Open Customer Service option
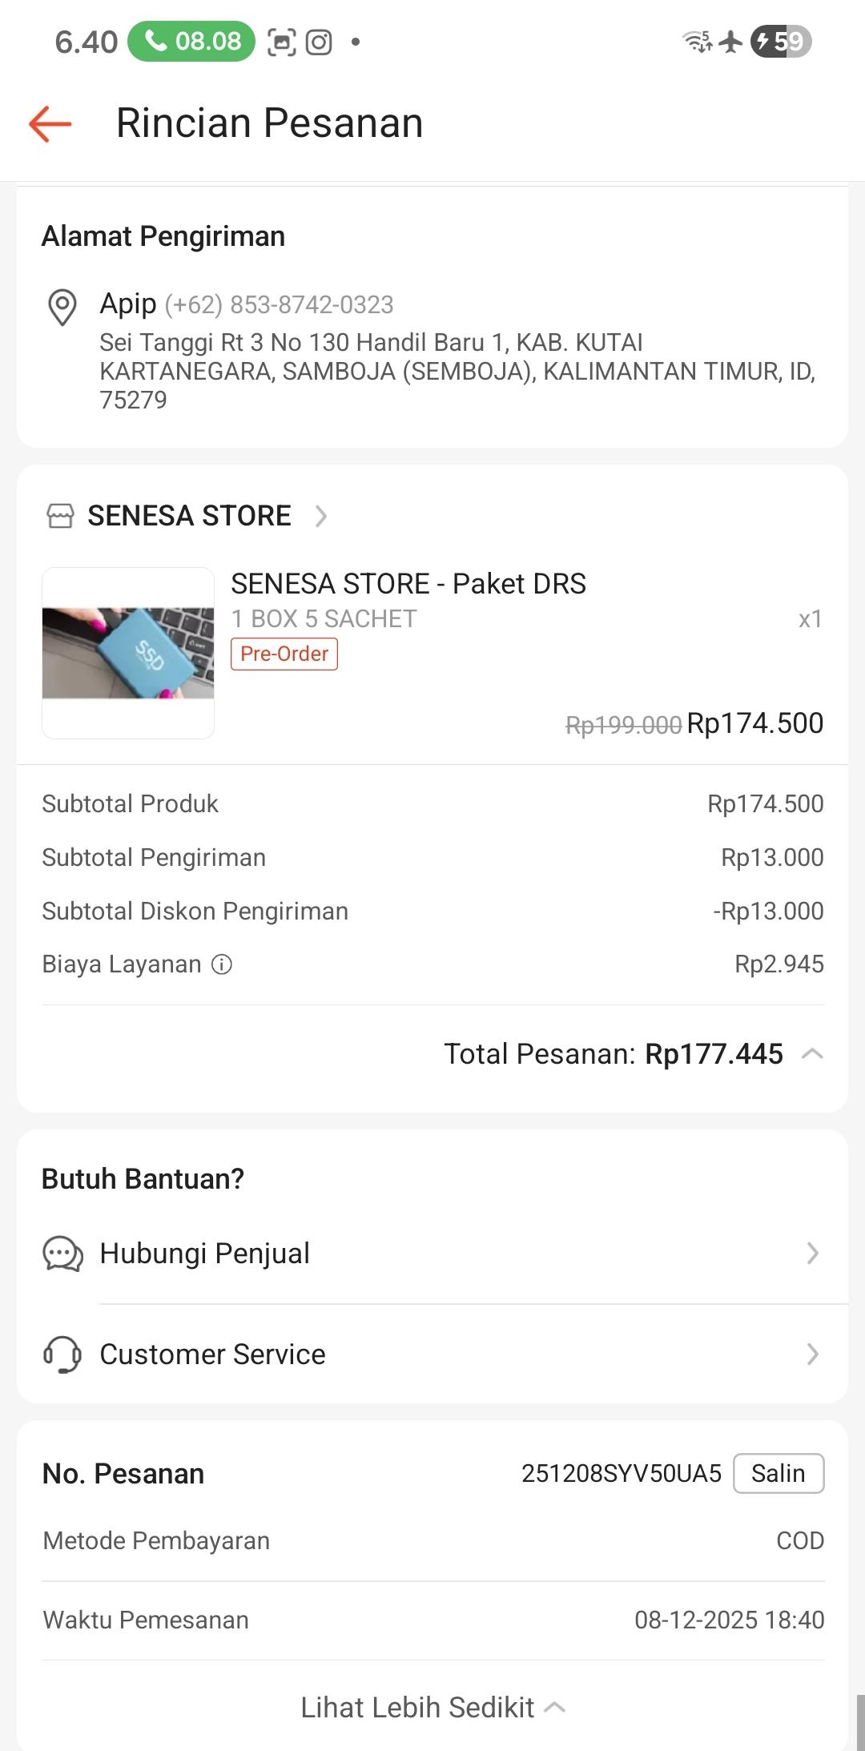 click(x=212, y=1355)
